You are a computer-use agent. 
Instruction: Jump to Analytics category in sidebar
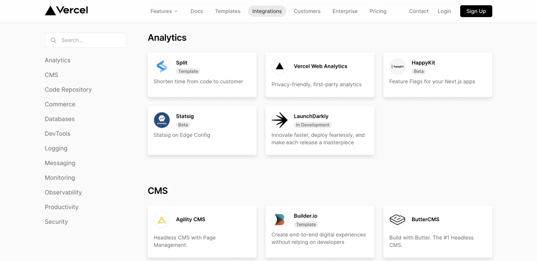57,60
